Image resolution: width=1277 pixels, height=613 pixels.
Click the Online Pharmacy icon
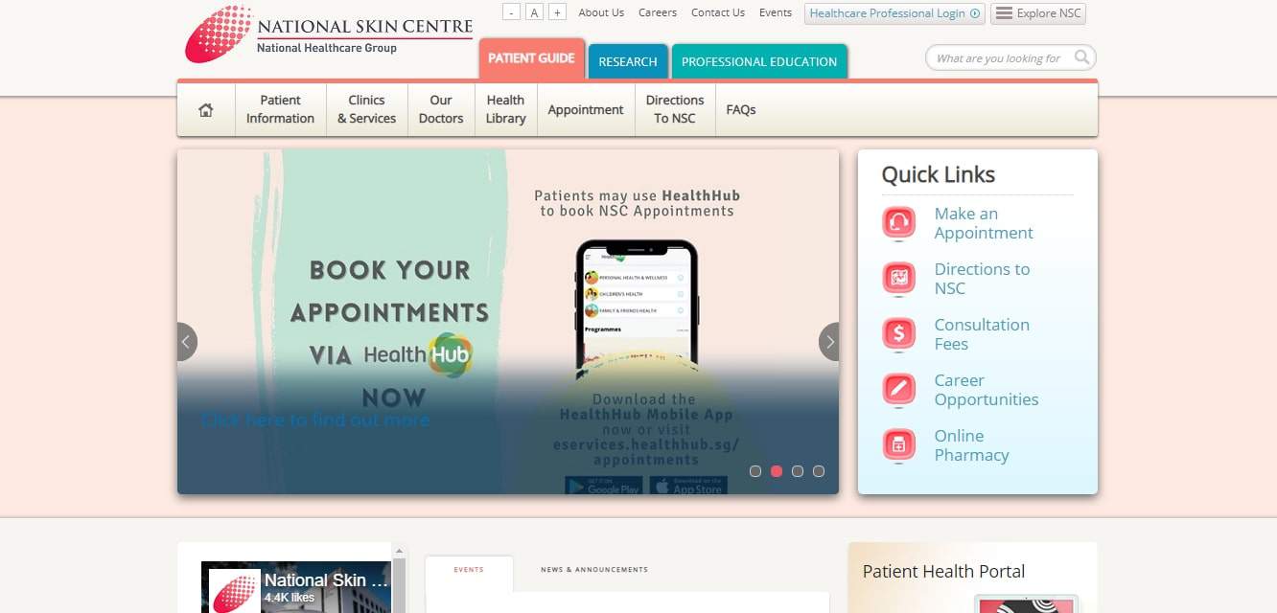(898, 445)
